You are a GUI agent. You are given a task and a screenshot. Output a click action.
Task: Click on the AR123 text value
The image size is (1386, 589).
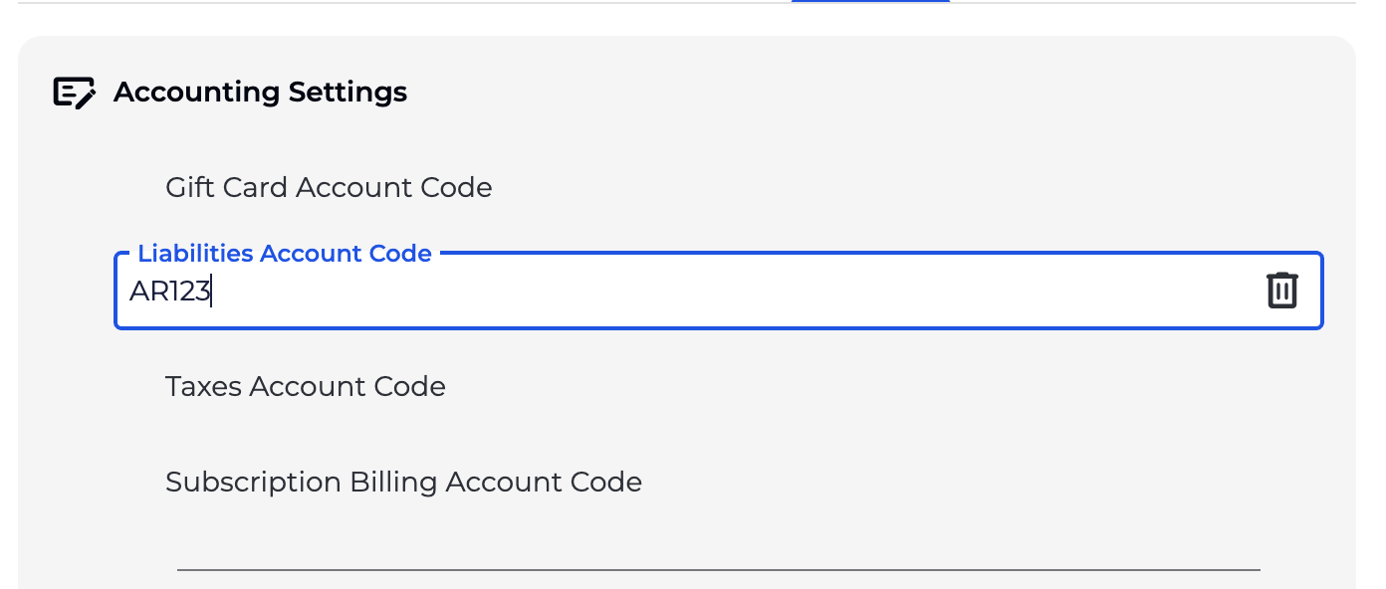tap(169, 292)
